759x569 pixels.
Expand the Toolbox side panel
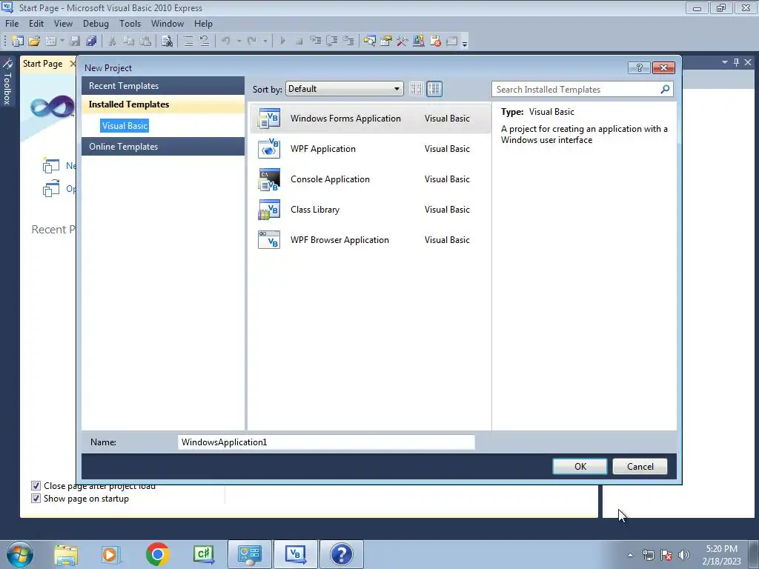7,81
